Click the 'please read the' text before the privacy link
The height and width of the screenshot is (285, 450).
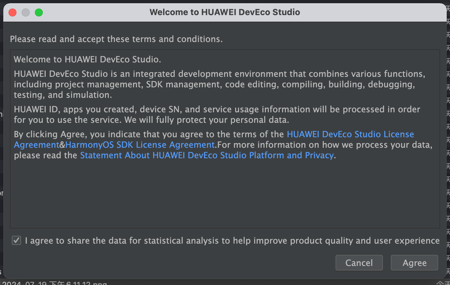(x=45, y=155)
